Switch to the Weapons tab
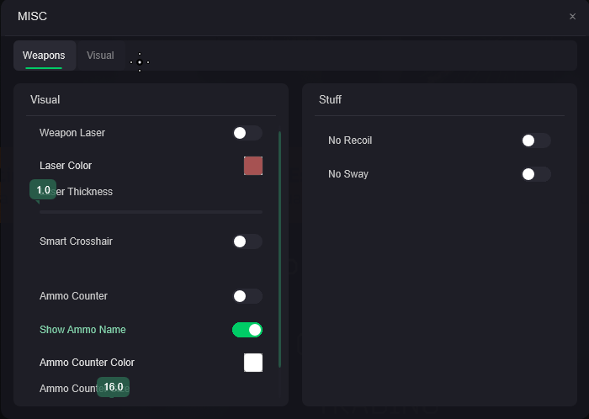Screen dimensions: 589x419 coord(44,56)
